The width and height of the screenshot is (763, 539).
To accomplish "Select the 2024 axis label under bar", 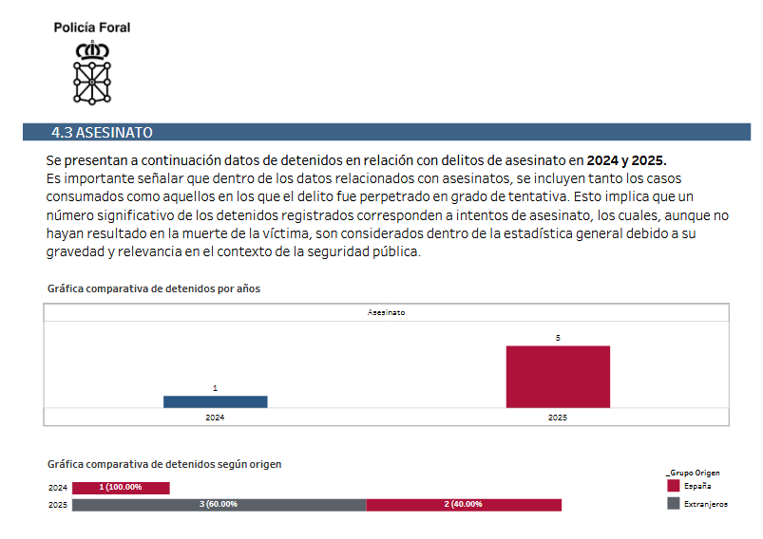I will pos(215,418).
